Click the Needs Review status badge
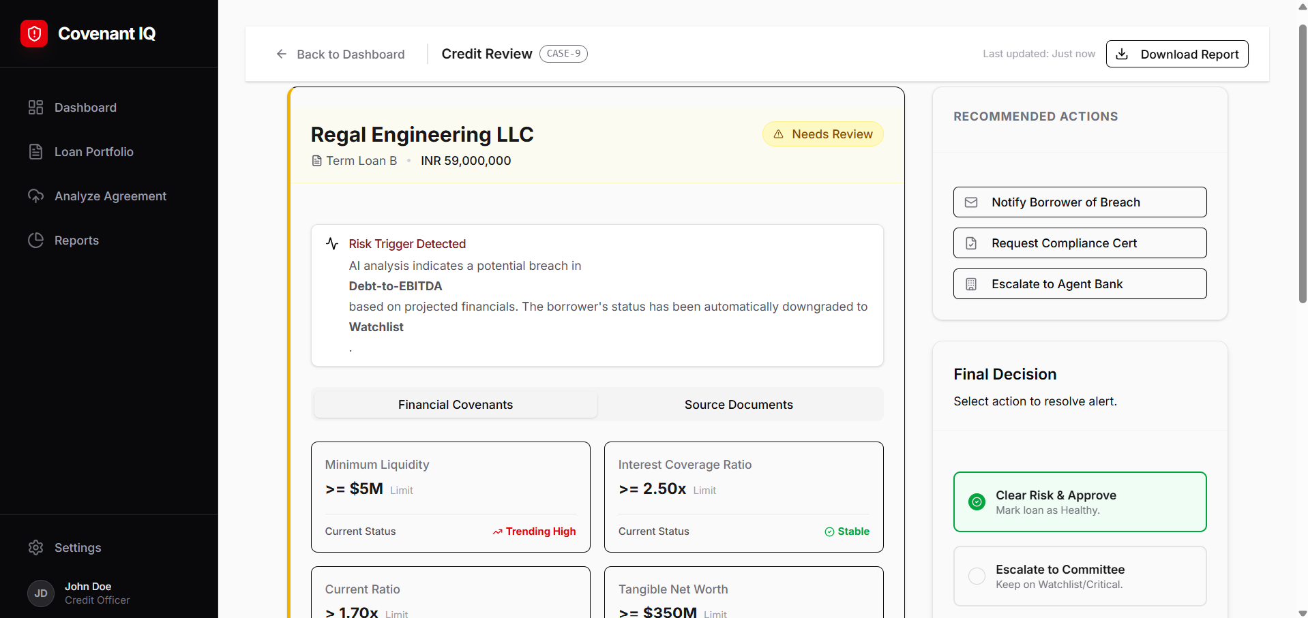The image size is (1308, 618). [823, 134]
